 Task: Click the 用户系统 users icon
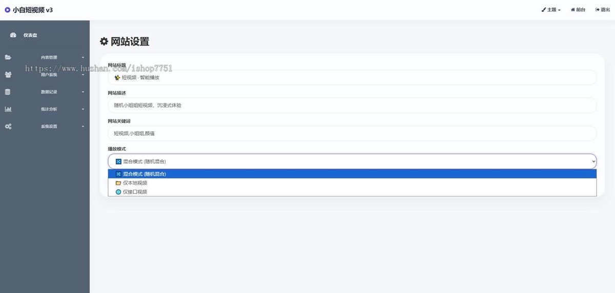pos(8,75)
